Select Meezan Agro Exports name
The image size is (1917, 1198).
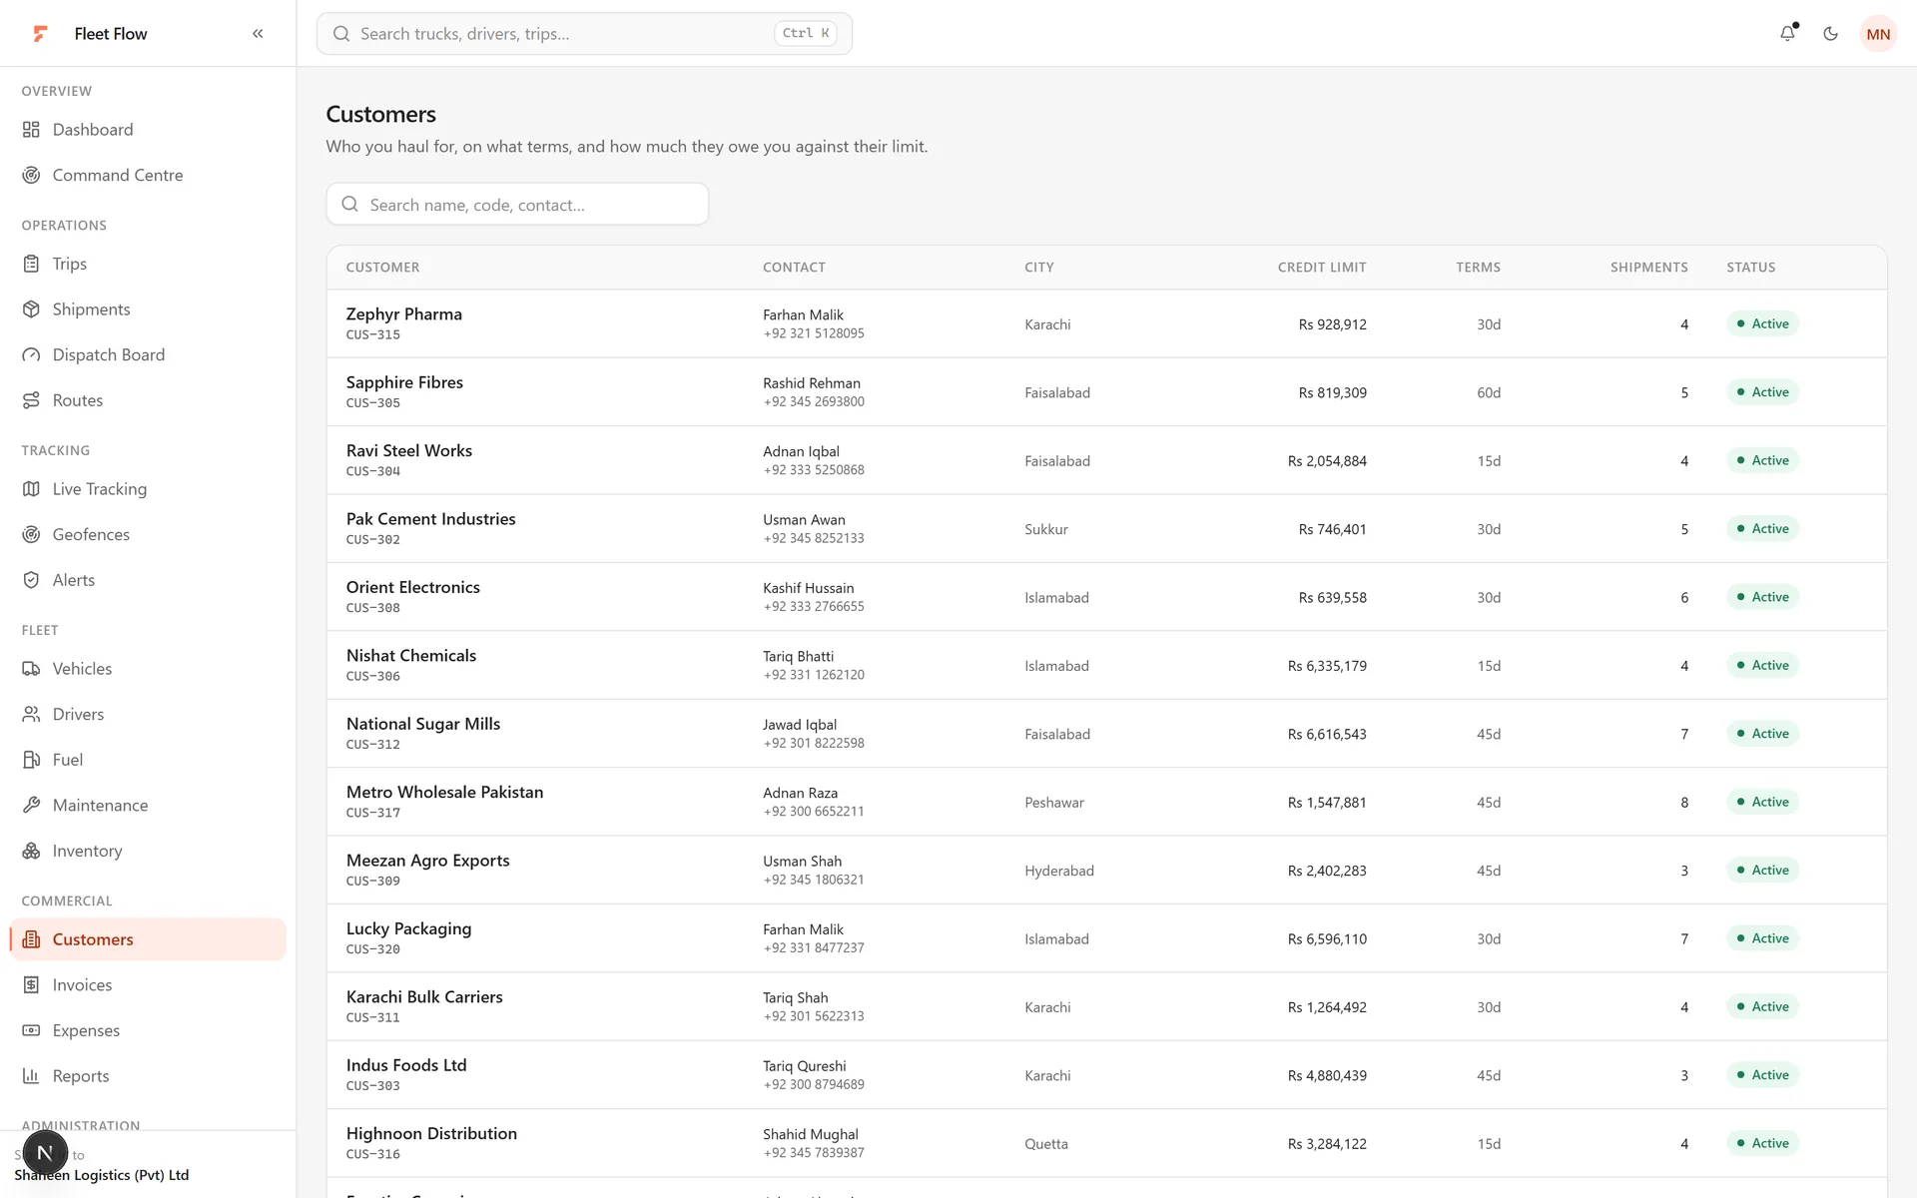click(427, 861)
